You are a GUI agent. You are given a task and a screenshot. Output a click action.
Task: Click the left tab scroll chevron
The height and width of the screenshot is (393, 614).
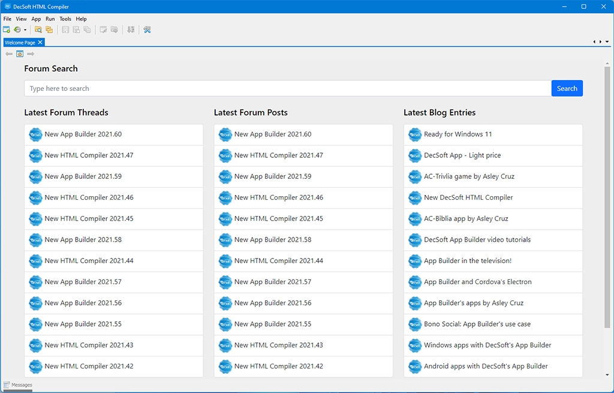click(594, 42)
